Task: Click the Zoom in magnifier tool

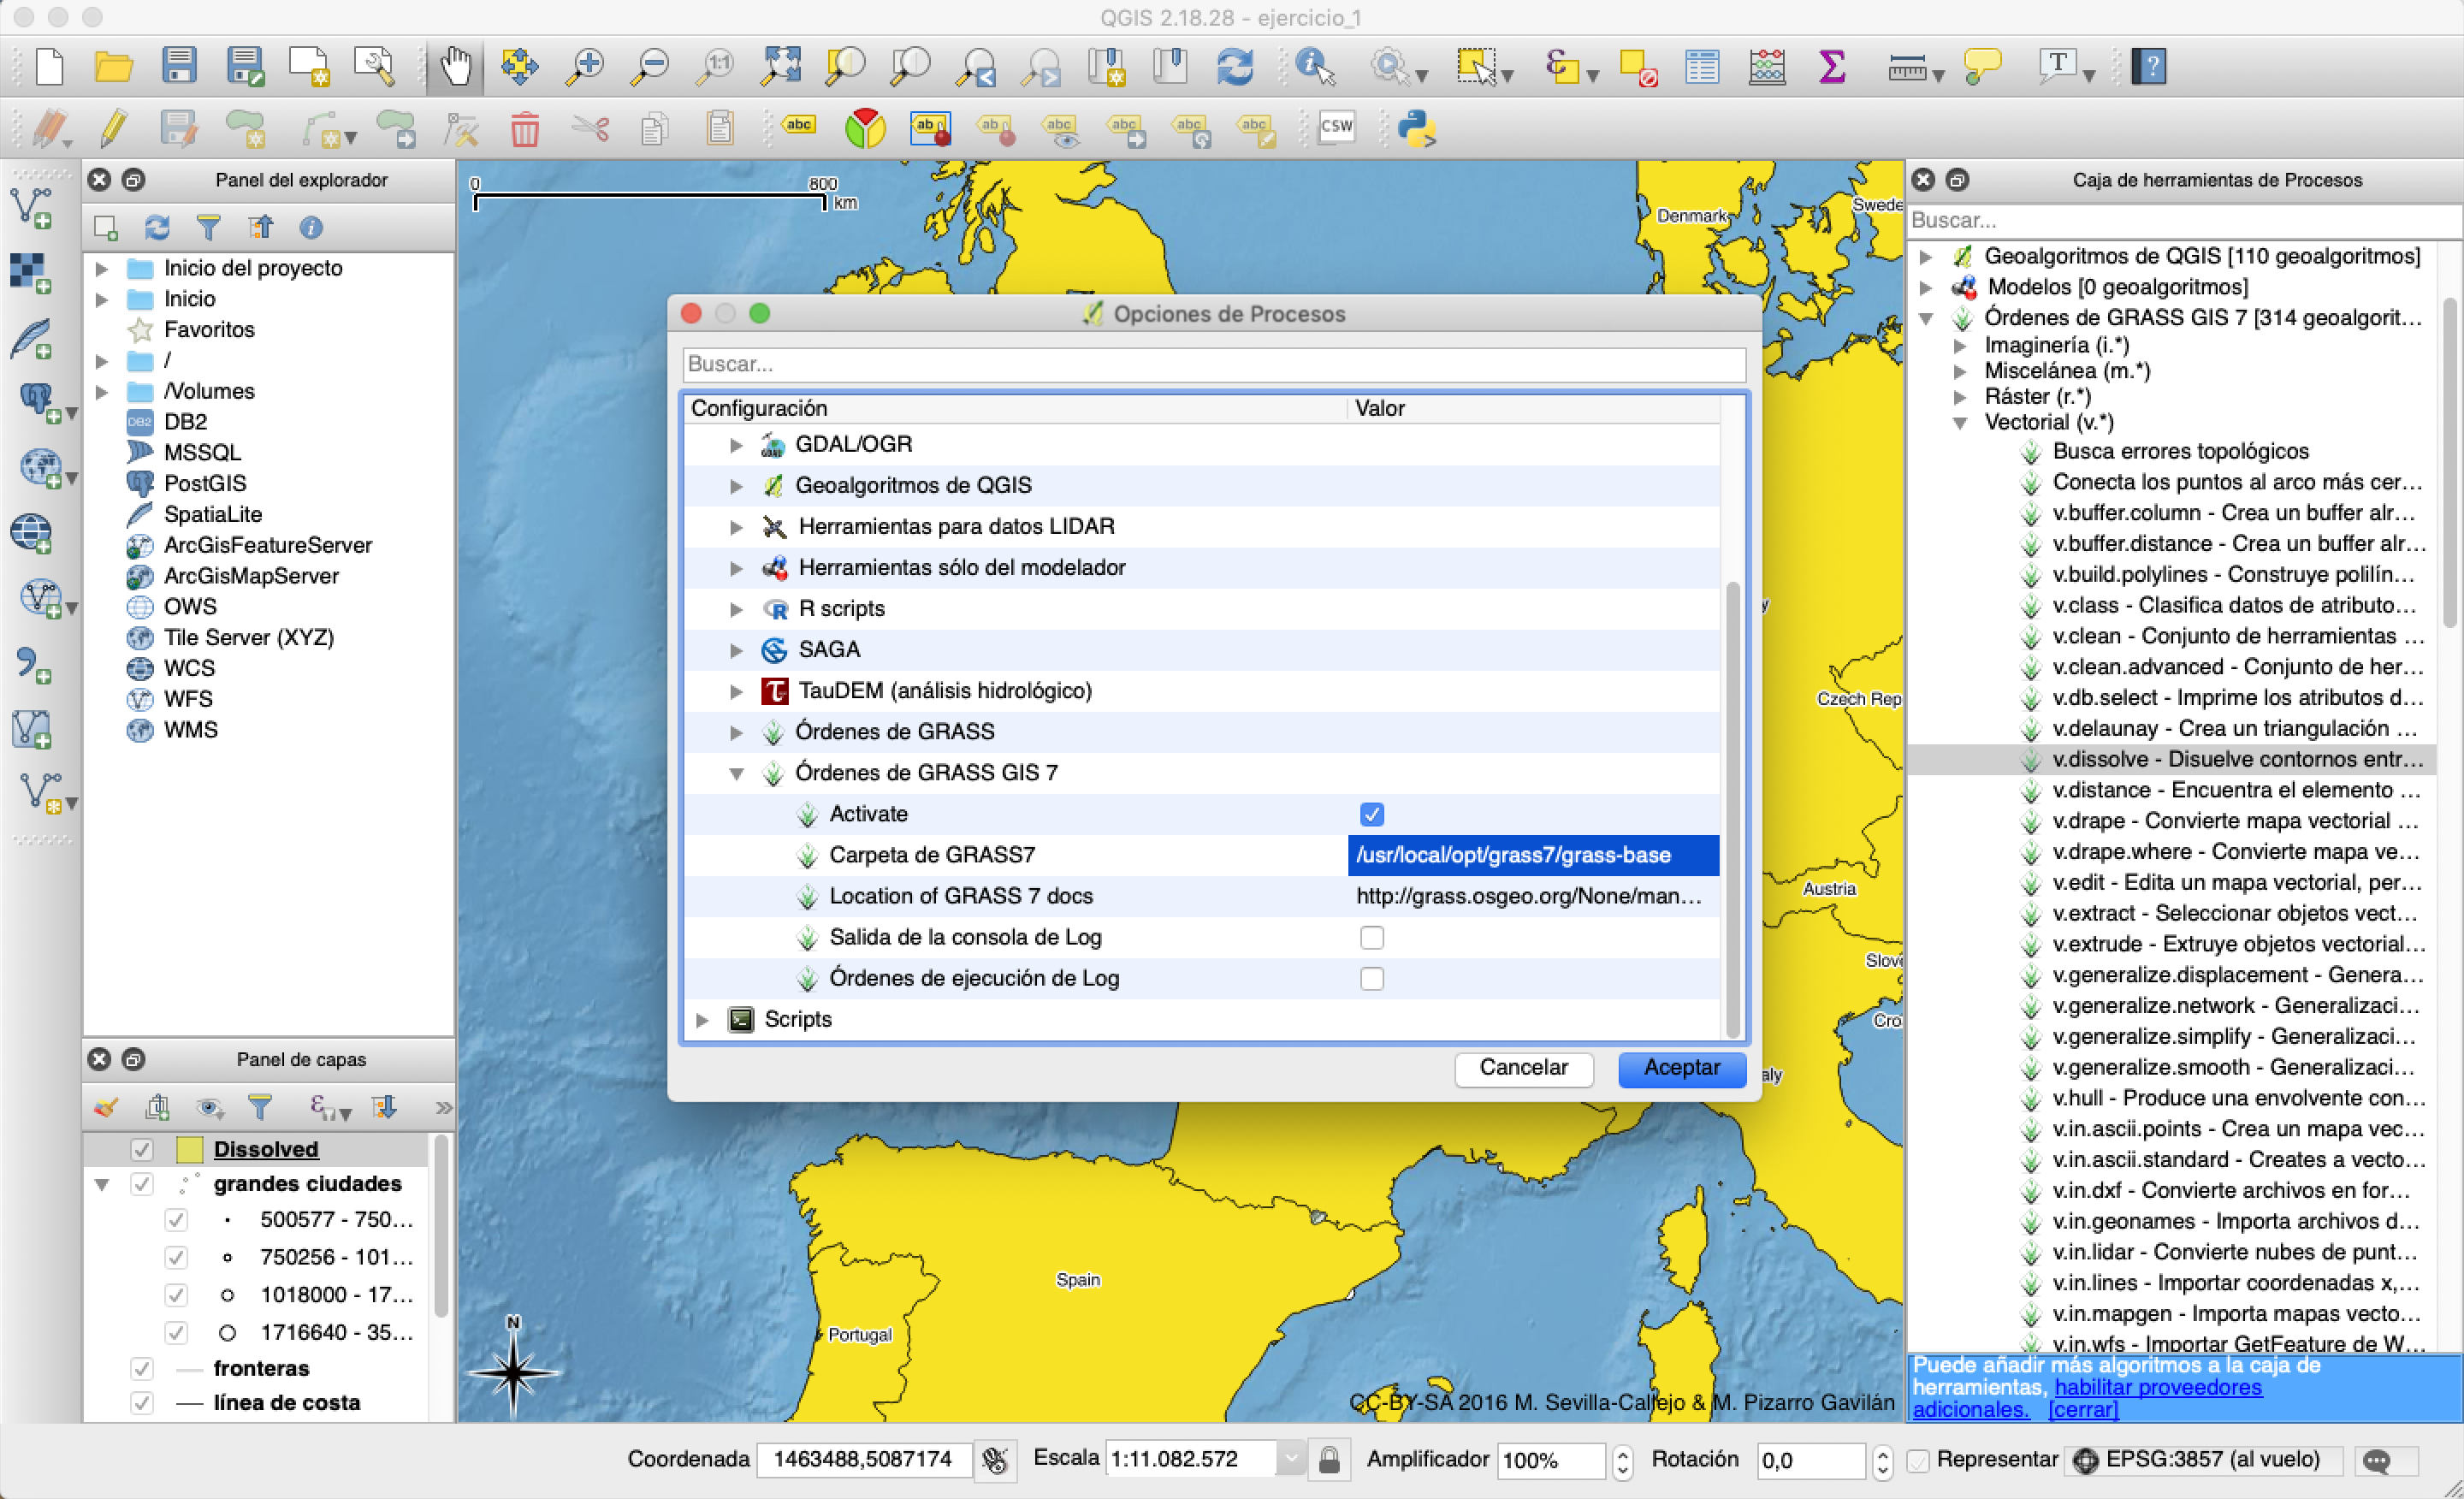Action: click(584, 67)
